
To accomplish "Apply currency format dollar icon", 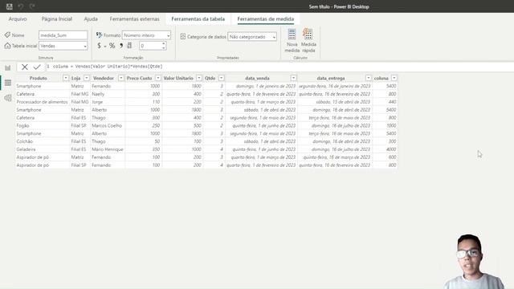I will 99,46.
